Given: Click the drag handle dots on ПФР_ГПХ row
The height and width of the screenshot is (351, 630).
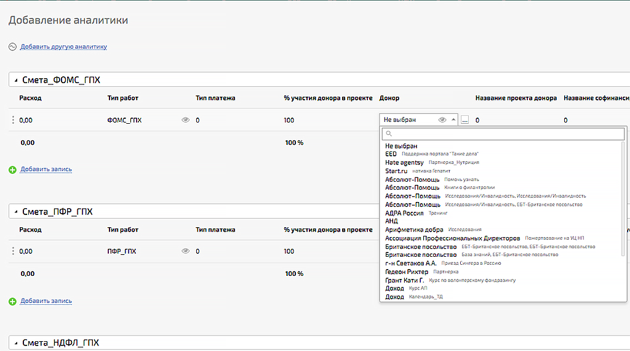Looking at the screenshot, I should 13,251.
